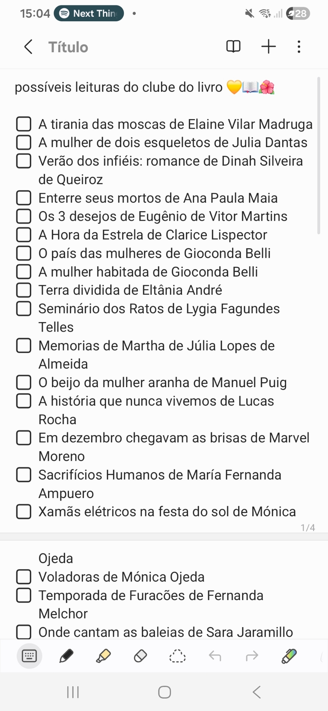This screenshot has width=328, height=711.
Task: Check the A Hora da Estrela checkbox
Action: (24, 235)
